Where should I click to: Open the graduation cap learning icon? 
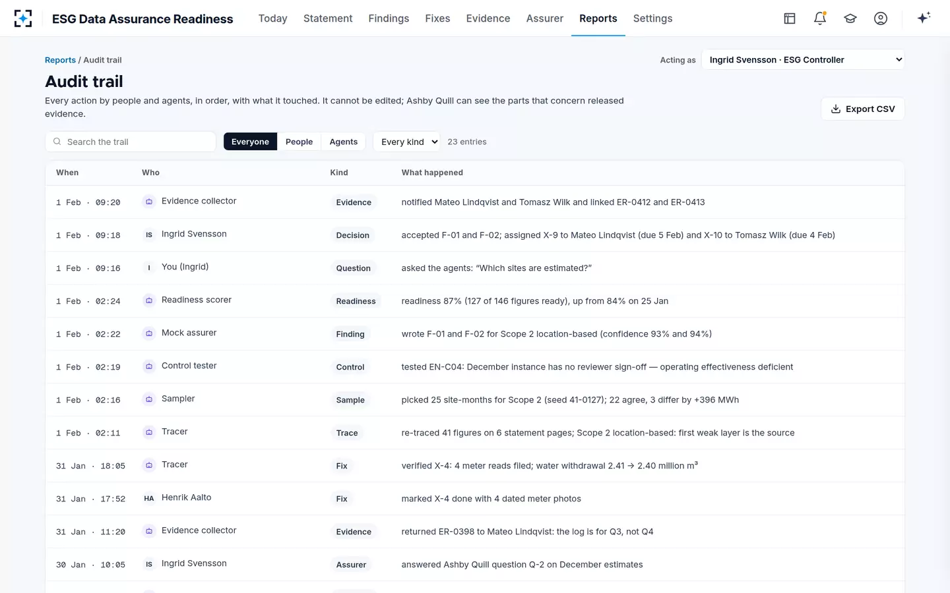click(x=850, y=18)
